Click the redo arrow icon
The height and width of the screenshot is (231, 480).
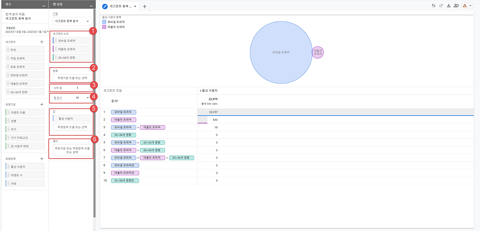(441, 6)
